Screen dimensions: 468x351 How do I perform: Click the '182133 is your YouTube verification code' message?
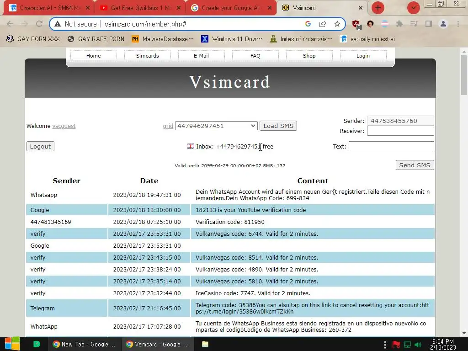(251, 210)
